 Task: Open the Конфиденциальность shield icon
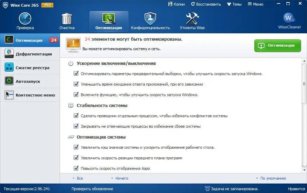pyautogui.click(x=150, y=18)
